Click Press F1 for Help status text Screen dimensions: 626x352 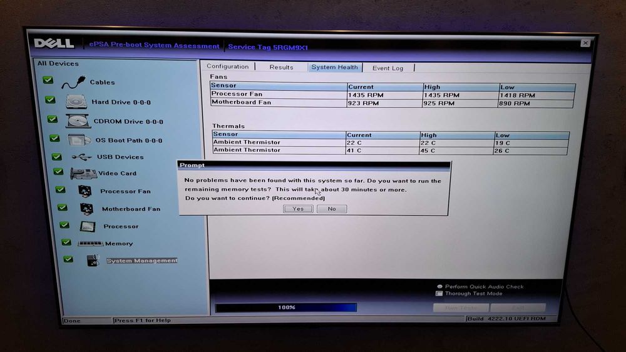coord(143,320)
